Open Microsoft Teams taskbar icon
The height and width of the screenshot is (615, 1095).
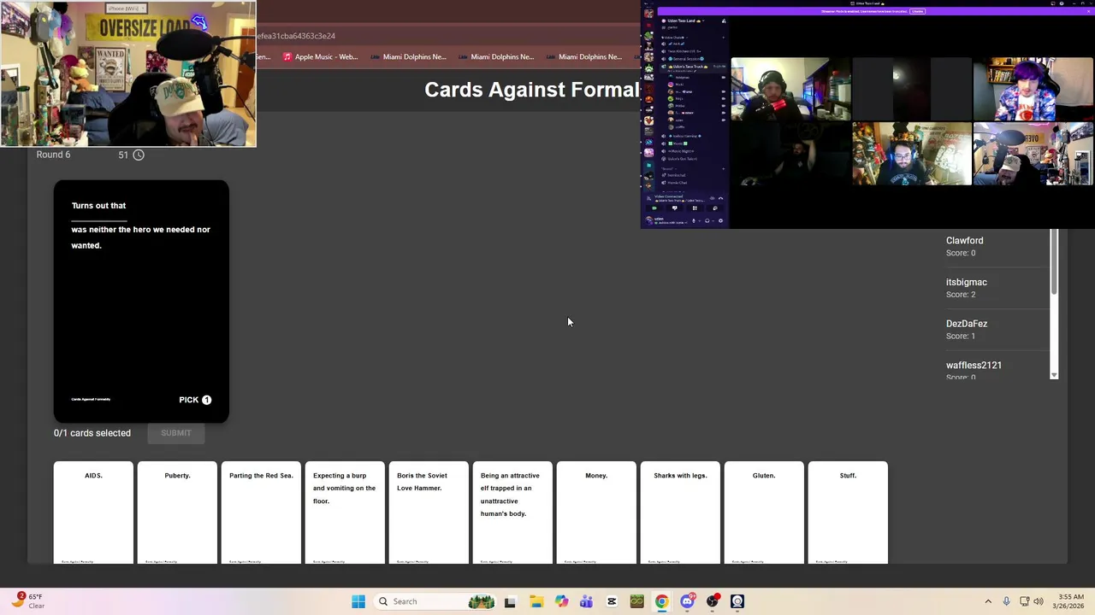point(586,601)
